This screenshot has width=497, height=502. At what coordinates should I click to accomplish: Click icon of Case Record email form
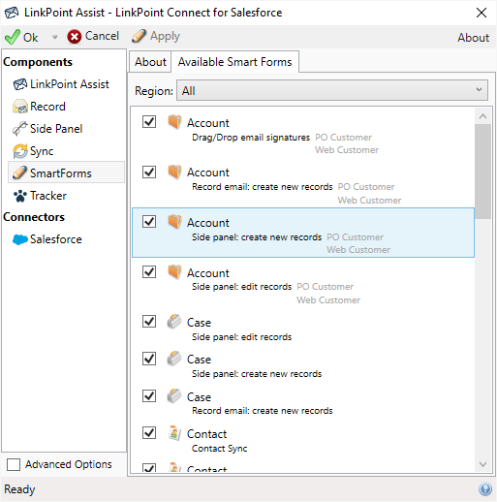[x=174, y=396]
